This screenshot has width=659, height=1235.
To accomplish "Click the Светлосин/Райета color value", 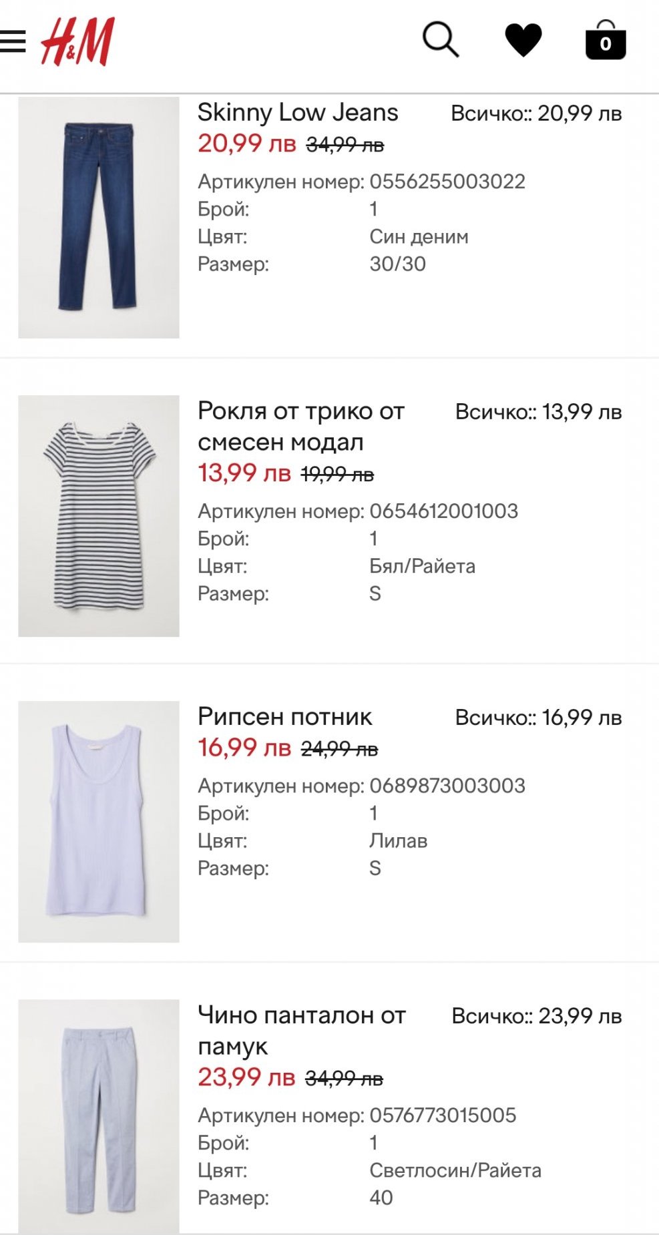I will click(x=455, y=1170).
